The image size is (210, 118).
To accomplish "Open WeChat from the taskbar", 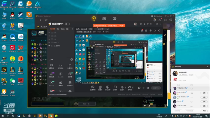I will (x=51, y=116).
